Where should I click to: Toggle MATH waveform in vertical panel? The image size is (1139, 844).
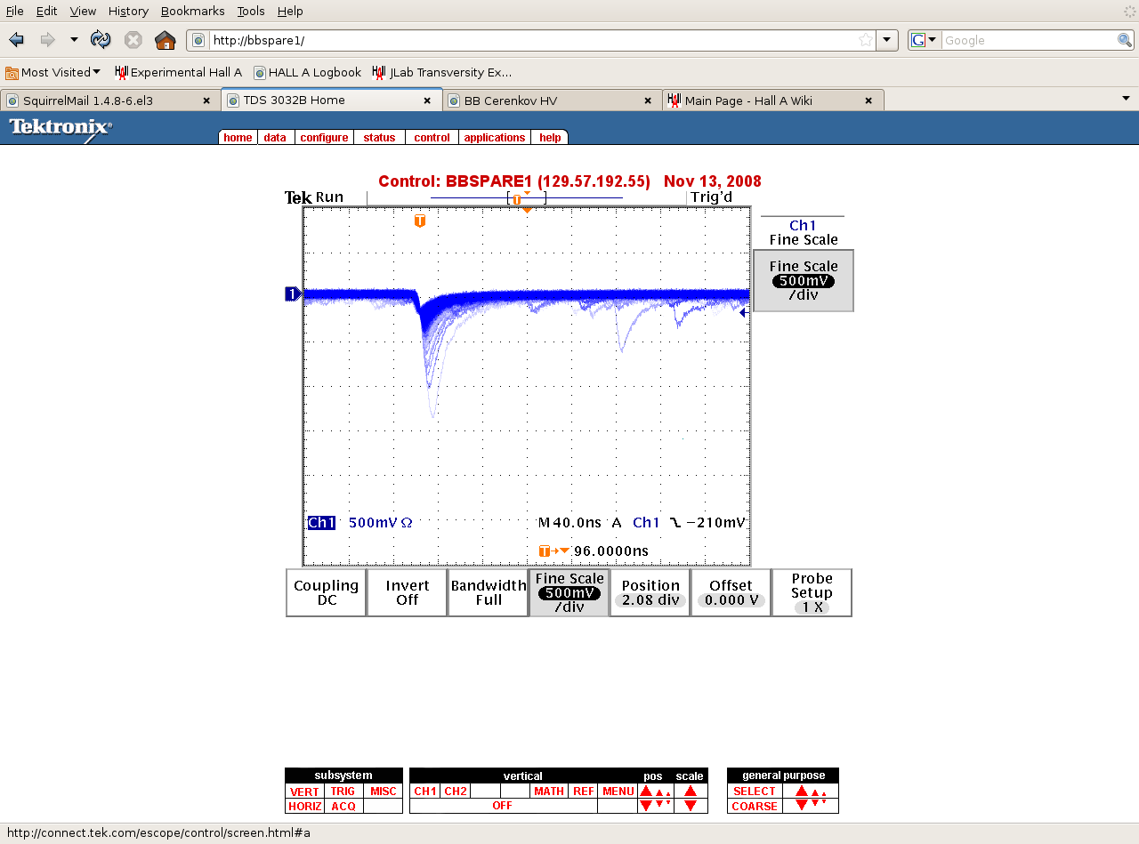(549, 792)
